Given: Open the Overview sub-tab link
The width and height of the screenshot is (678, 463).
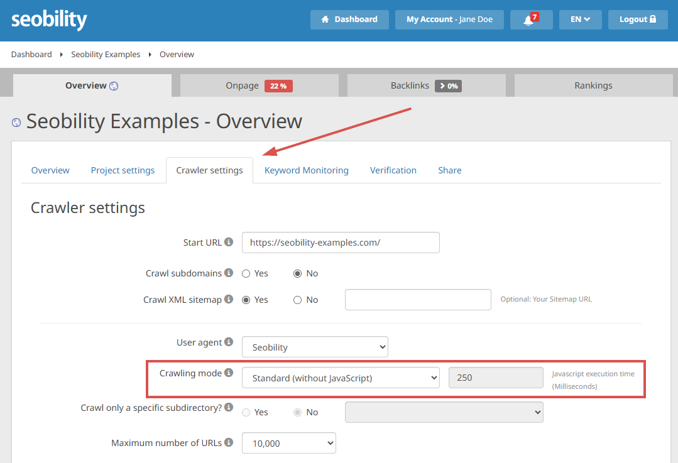Looking at the screenshot, I should point(50,170).
